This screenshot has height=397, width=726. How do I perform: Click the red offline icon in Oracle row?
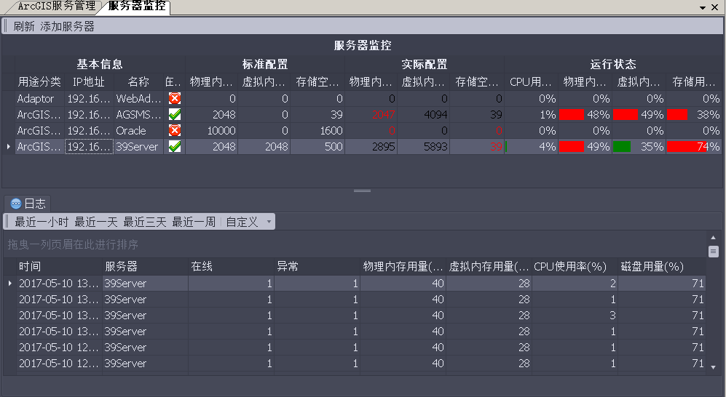coord(175,130)
